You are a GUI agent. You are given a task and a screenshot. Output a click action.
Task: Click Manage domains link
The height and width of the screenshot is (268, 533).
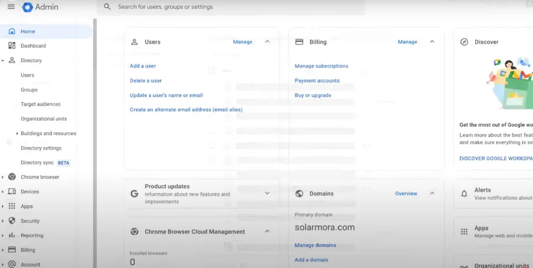[315, 245]
